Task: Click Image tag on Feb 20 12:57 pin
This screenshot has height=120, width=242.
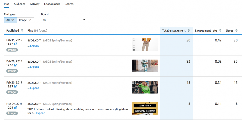Action: (x=12, y=92)
